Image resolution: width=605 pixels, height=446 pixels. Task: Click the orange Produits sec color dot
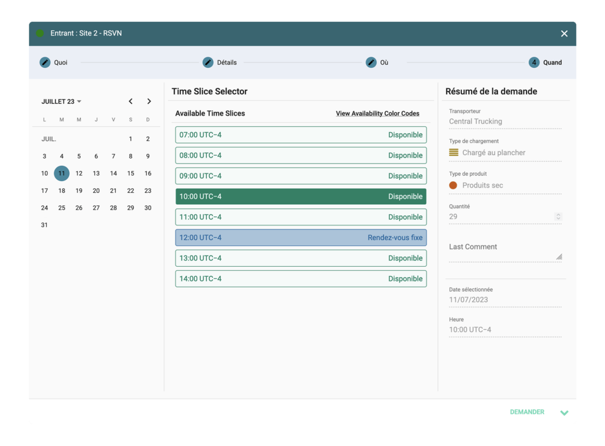point(453,185)
